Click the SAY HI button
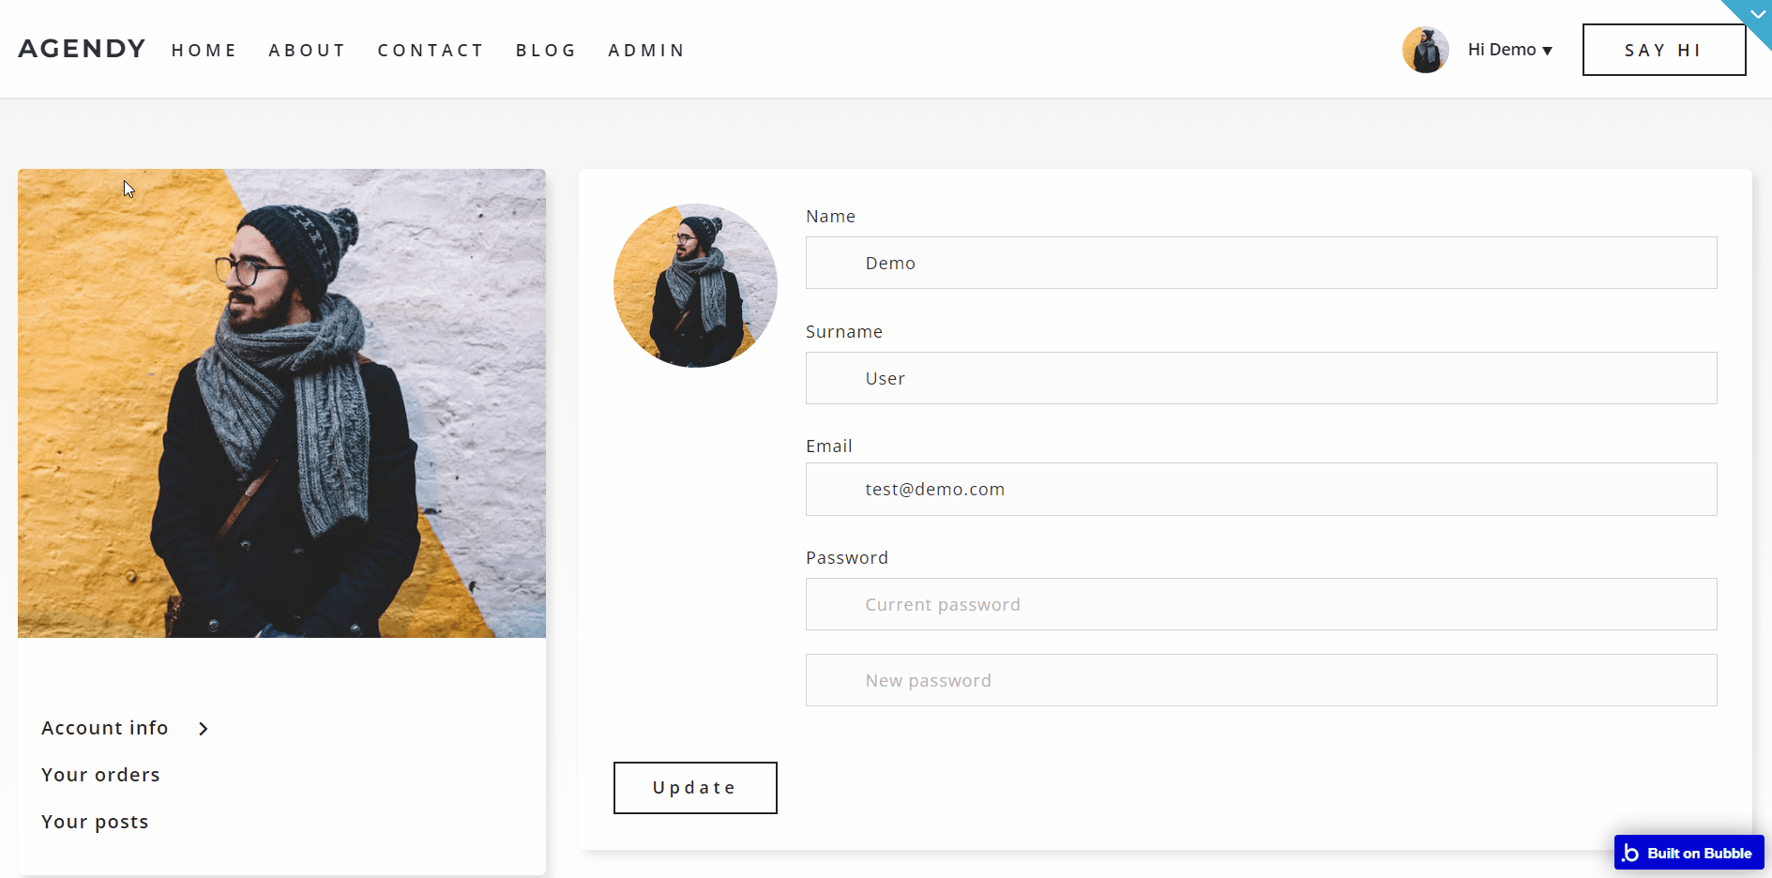 coord(1663,50)
